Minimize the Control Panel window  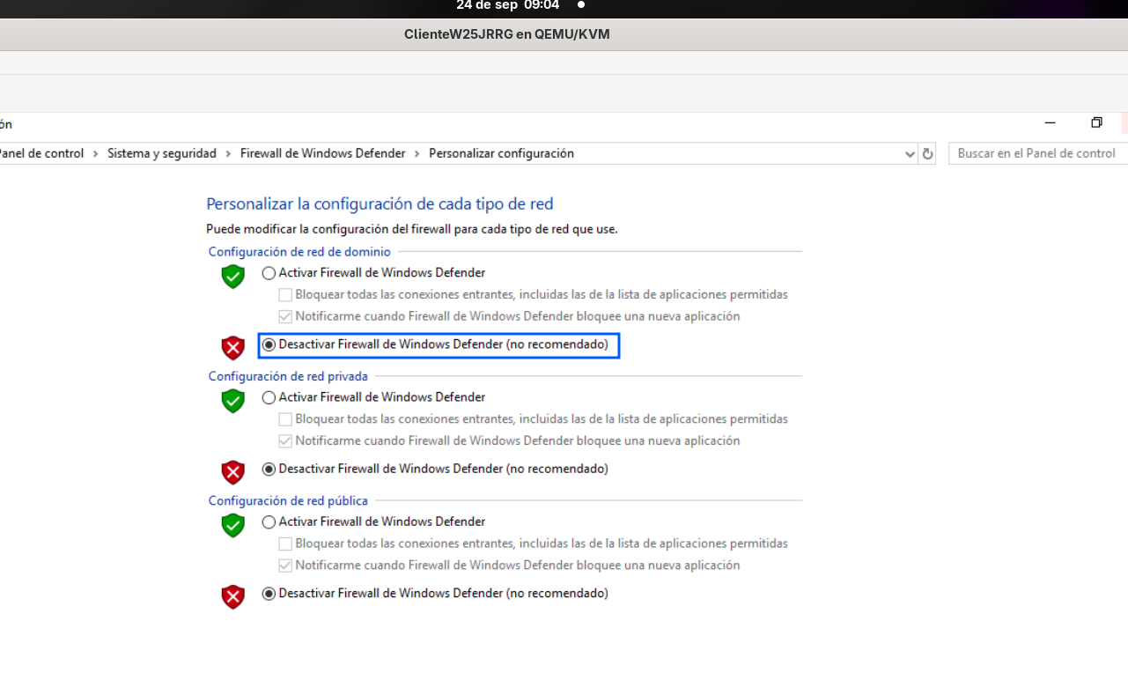(x=1050, y=123)
